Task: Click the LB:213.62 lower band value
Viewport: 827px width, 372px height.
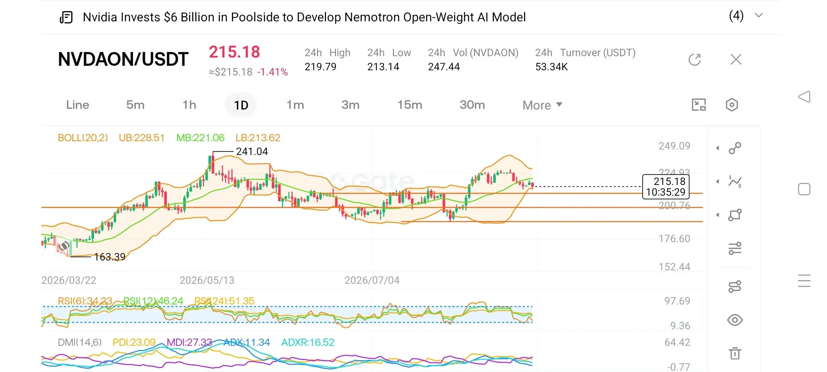Action: tap(258, 138)
